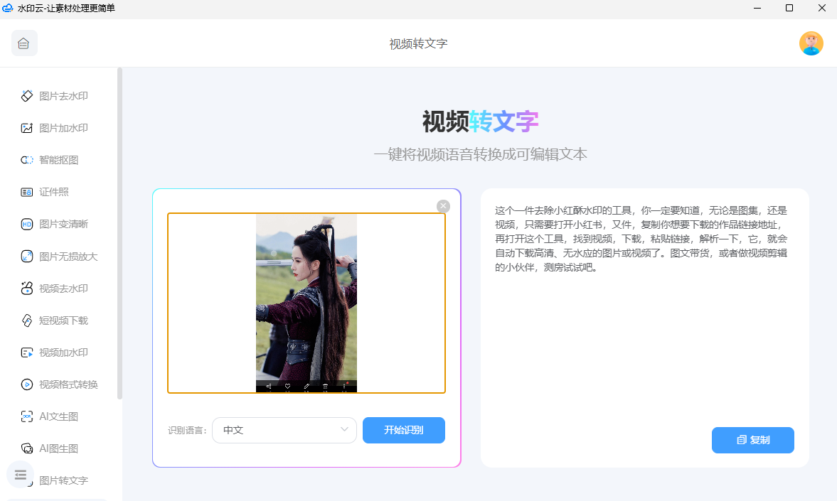Select the uploaded video thumbnail preview
This screenshot has width=837, height=501.
[x=306, y=303]
